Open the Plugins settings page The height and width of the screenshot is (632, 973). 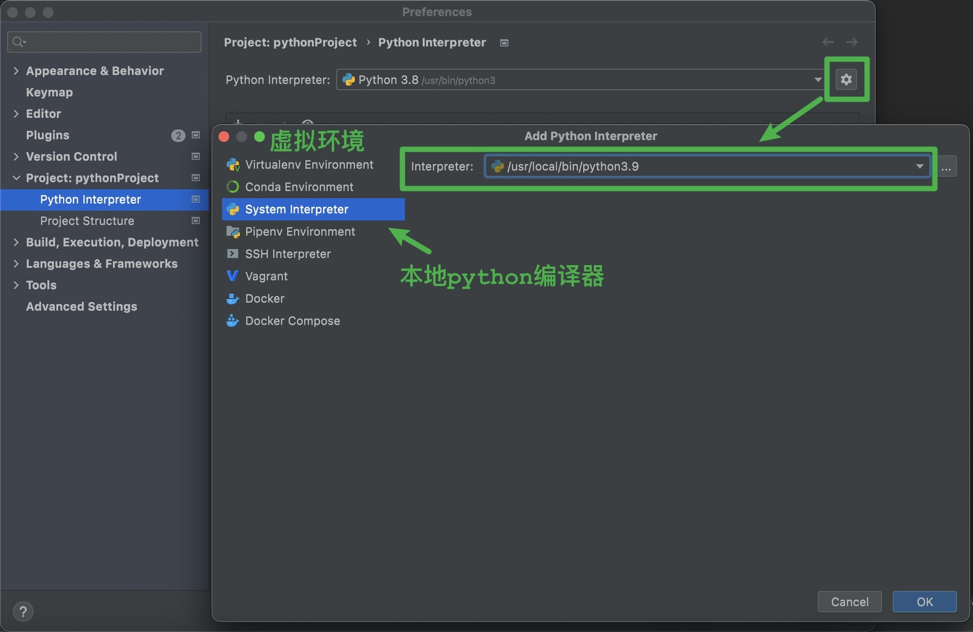pyautogui.click(x=48, y=135)
